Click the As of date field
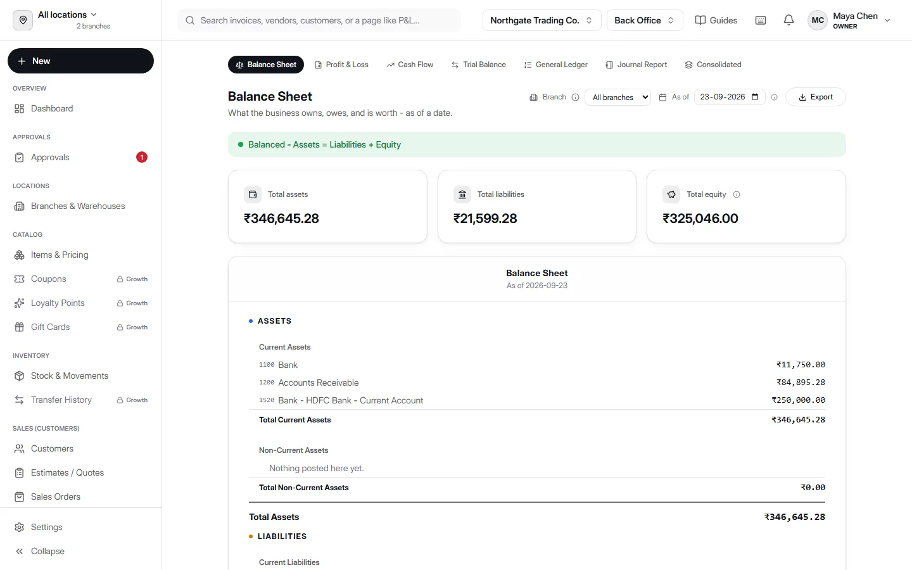The image size is (912, 570). (x=730, y=97)
